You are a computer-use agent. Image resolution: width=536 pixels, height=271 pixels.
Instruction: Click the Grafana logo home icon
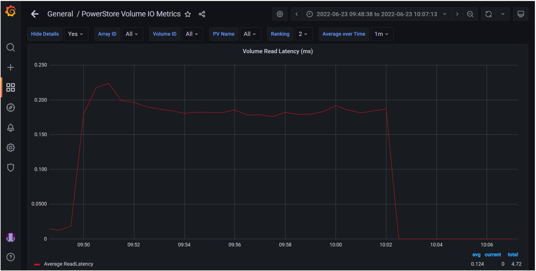[11, 12]
